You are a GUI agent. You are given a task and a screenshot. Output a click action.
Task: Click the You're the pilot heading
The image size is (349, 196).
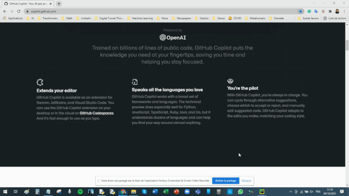pyautogui.click(x=243, y=88)
